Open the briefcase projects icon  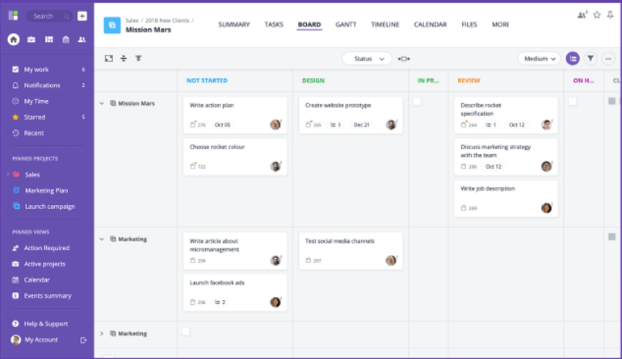(32, 40)
